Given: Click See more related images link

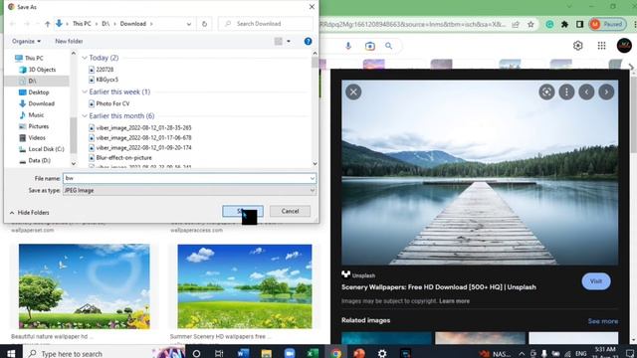Looking at the screenshot, I should (603, 321).
